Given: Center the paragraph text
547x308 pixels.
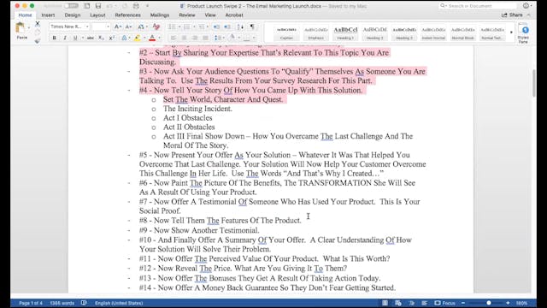Looking at the screenshot, I should [x=185, y=38].
